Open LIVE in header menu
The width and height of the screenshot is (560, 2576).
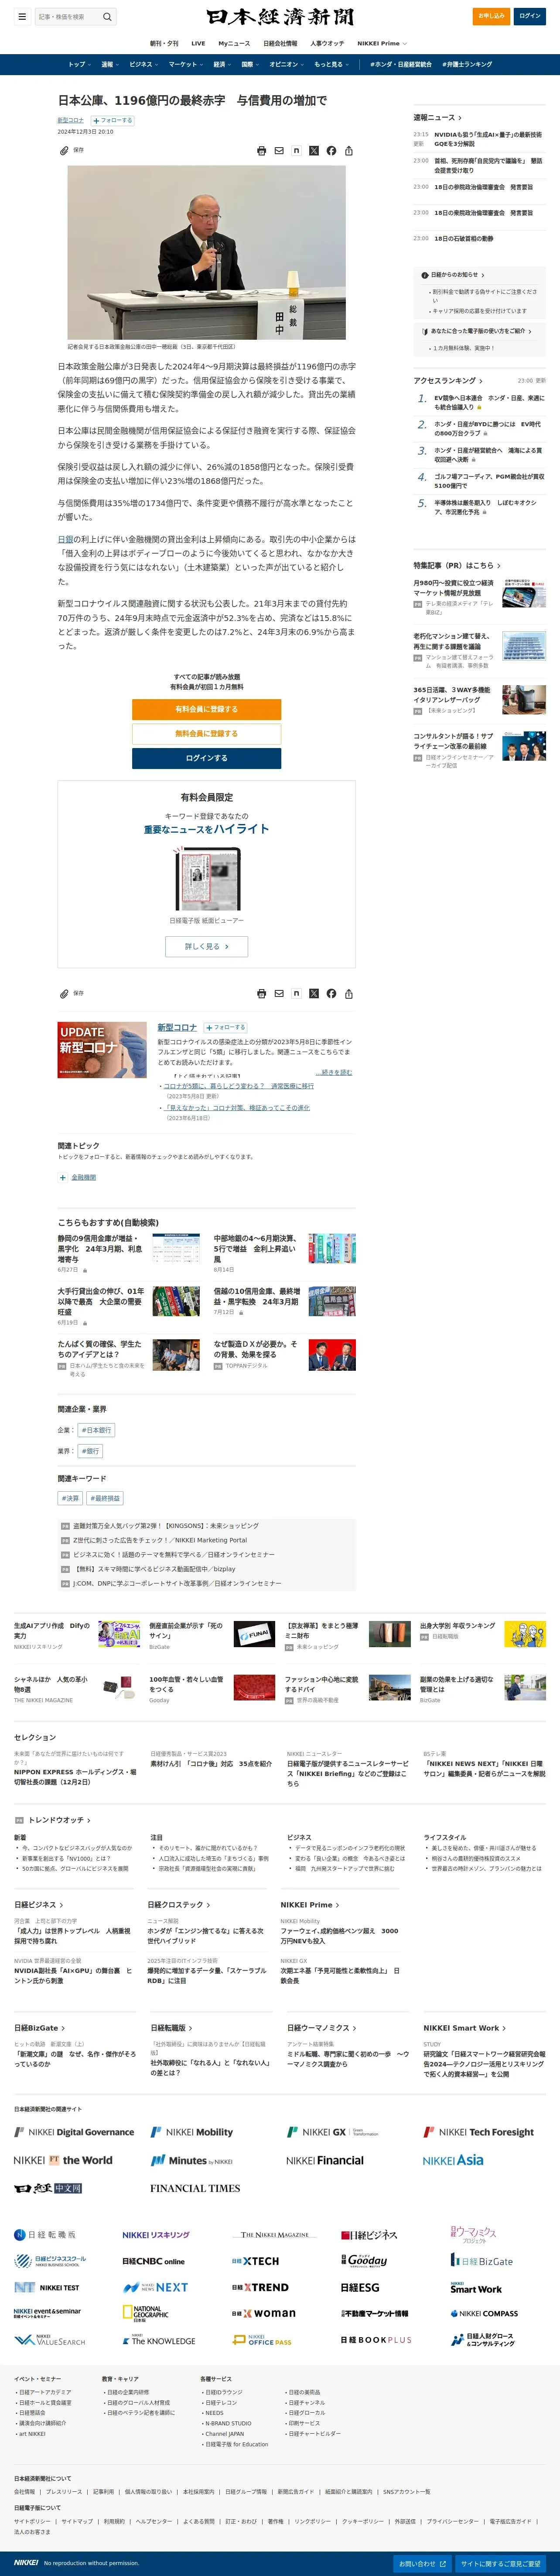click(198, 44)
